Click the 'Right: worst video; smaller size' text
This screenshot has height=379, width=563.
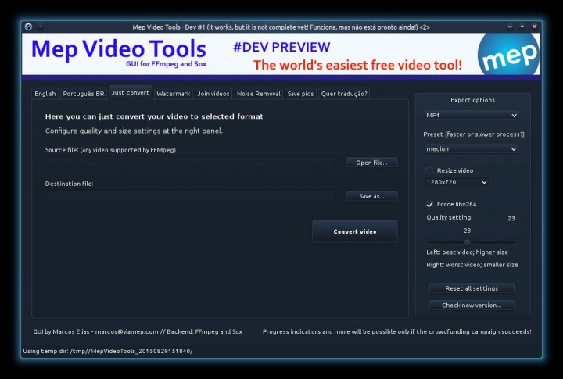(472, 265)
